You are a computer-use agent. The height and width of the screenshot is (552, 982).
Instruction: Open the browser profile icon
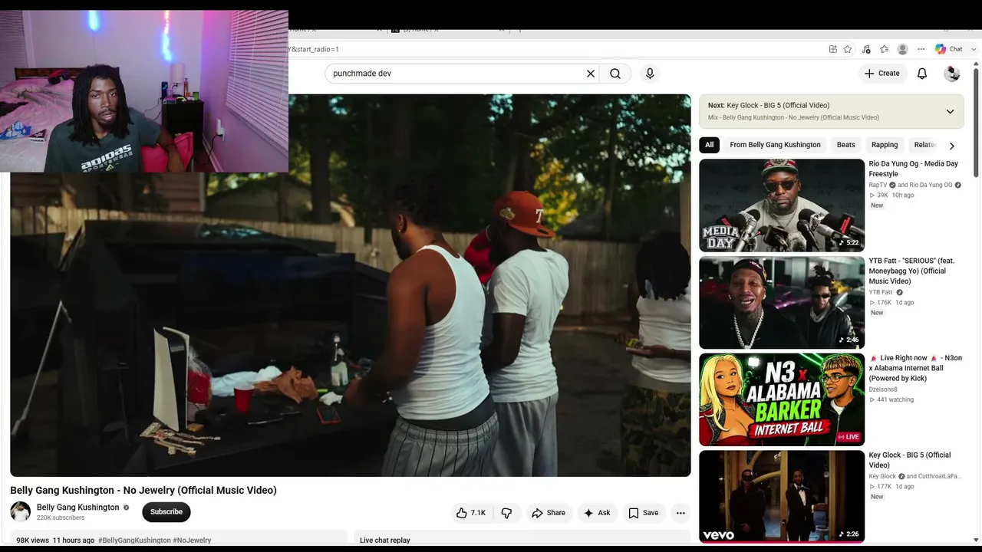(903, 49)
